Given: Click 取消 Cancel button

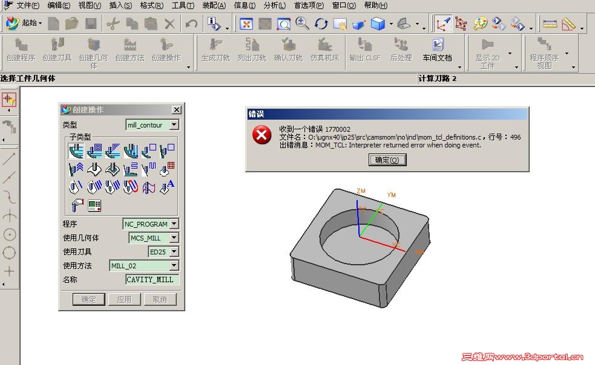Looking at the screenshot, I should 160,299.
